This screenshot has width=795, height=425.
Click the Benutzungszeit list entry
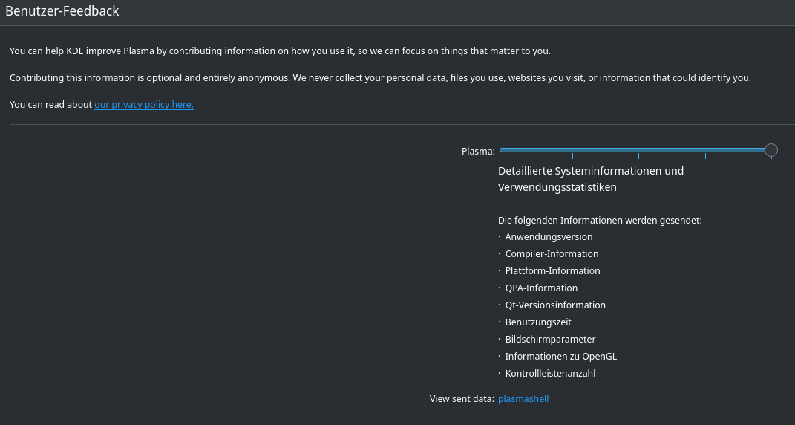click(538, 322)
